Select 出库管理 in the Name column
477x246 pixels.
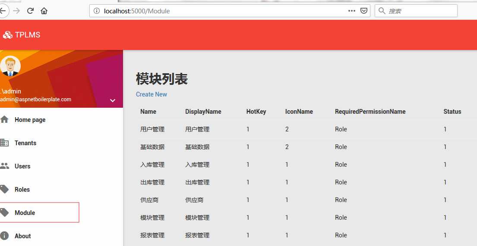(x=152, y=182)
